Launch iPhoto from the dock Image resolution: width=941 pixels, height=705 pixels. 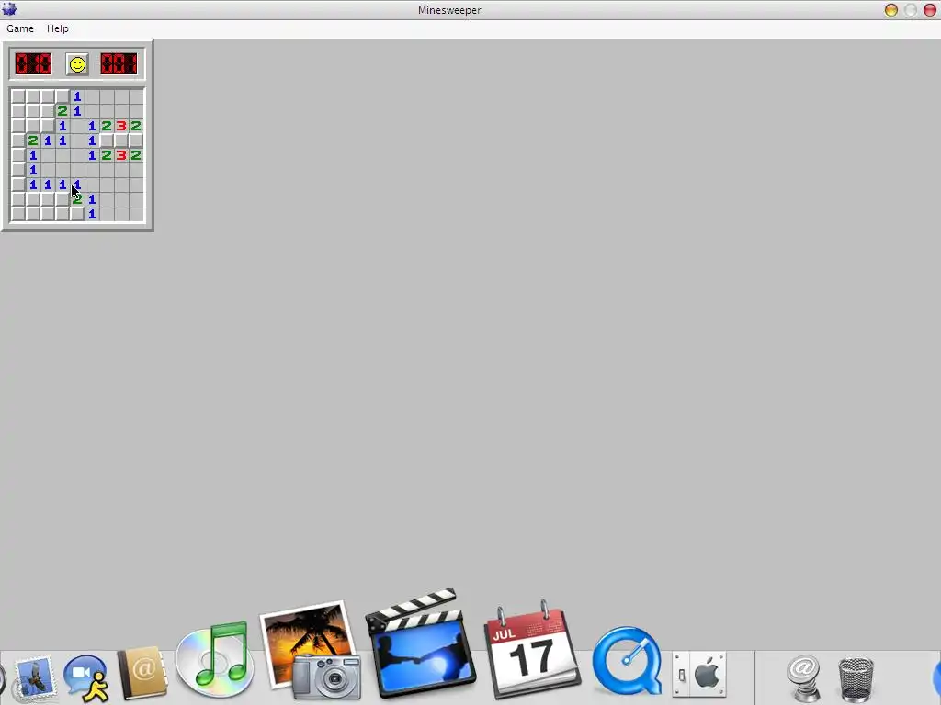tap(312, 651)
